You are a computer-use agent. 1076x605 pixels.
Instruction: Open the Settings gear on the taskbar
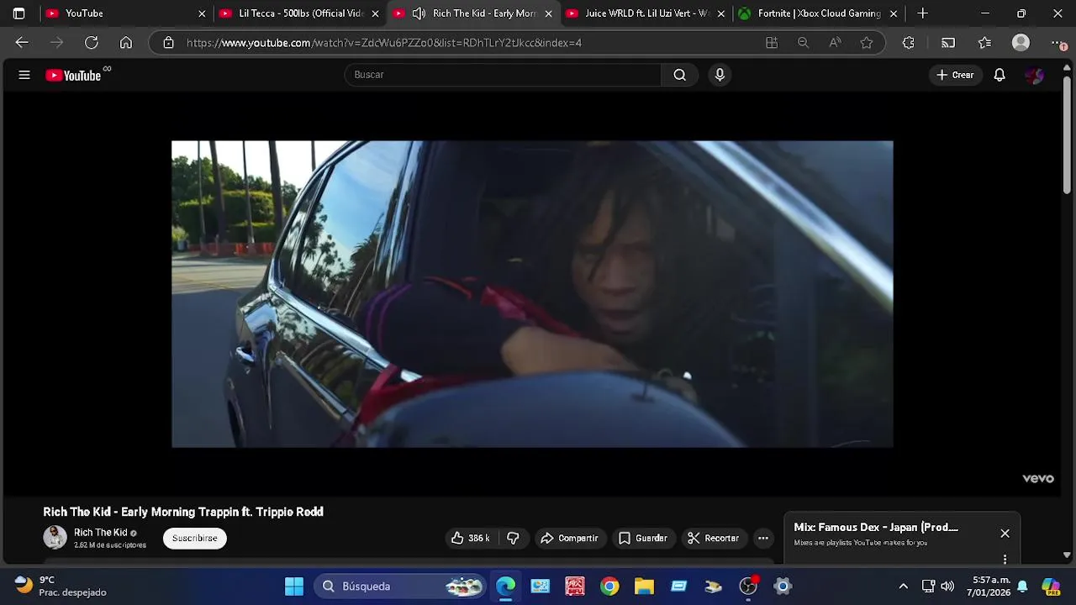[783, 587]
